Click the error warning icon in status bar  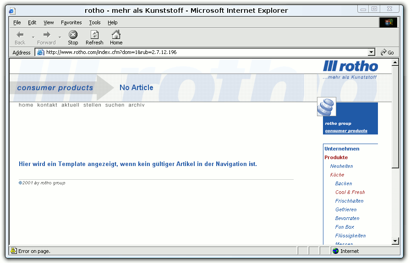point(14,251)
